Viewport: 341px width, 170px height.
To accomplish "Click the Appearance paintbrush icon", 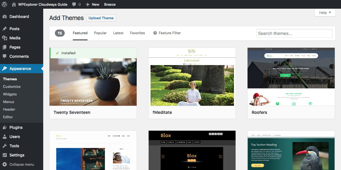I will [5, 69].
